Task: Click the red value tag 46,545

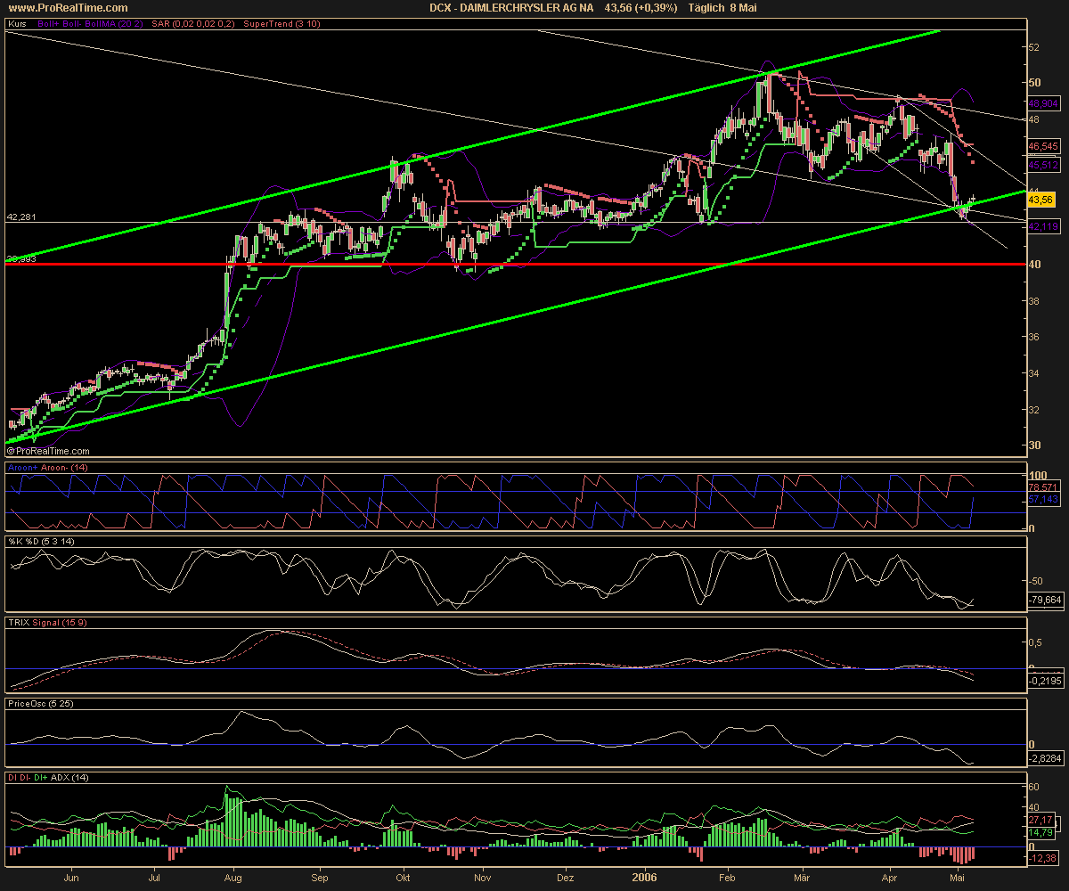Action: pyautogui.click(x=1042, y=145)
